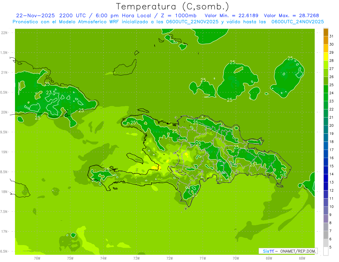This screenshot has width=339, height=262.
Task: Click the '0600UTC_24NOV2025' valid-until time
Action: point(297,21)
